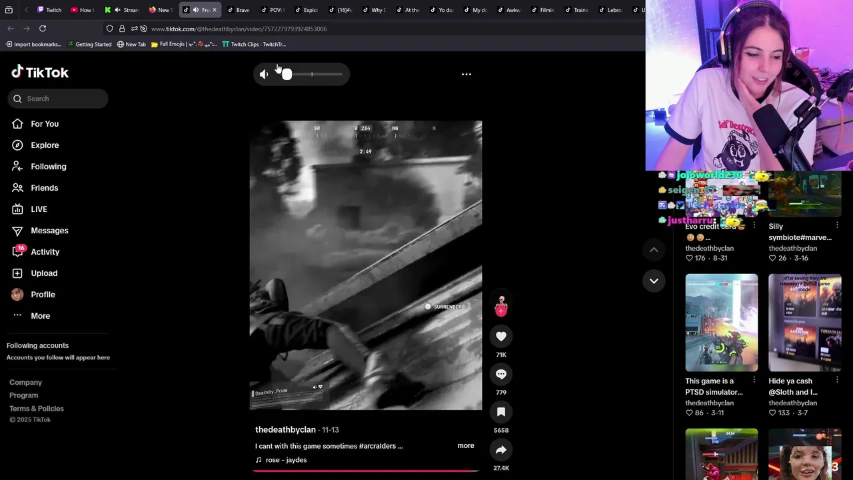Open options for Hide ya cash video

(x=837, y=380)
